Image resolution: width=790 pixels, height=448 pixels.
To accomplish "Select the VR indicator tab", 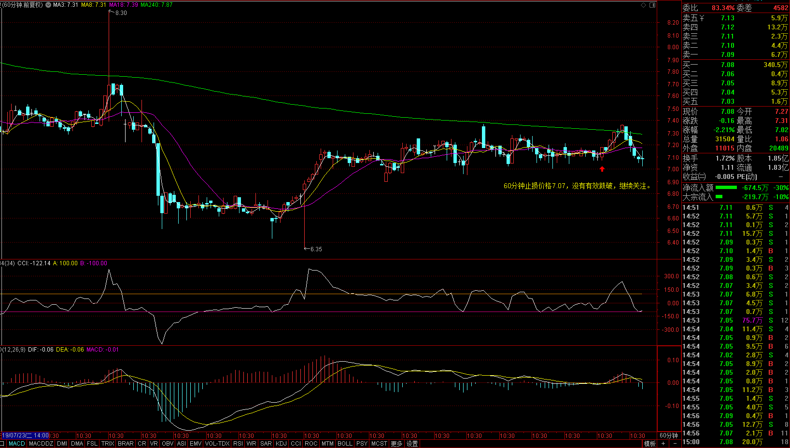I will [154, 444].
